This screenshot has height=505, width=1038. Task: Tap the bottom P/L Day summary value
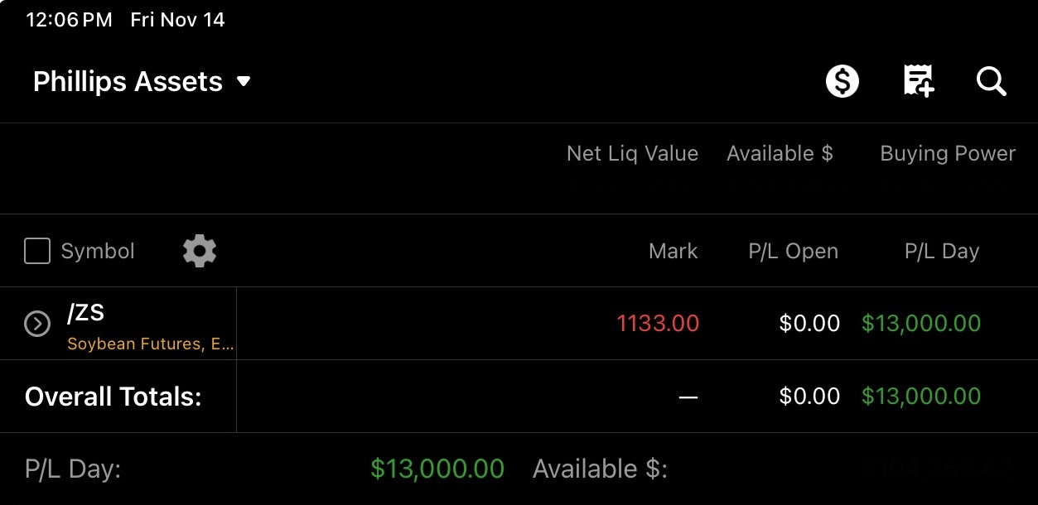pyautogui.click(x=437, y=469)
